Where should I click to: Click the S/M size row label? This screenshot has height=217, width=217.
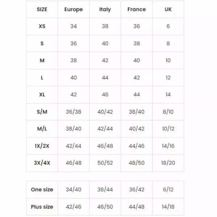click(42, 112)
